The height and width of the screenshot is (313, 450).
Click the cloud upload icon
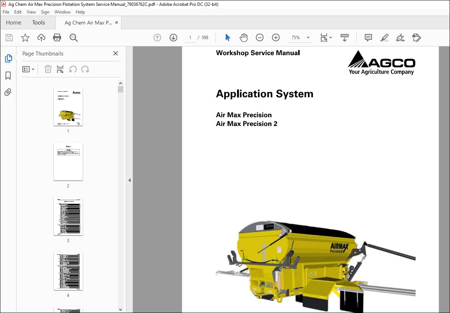point(41,38)
